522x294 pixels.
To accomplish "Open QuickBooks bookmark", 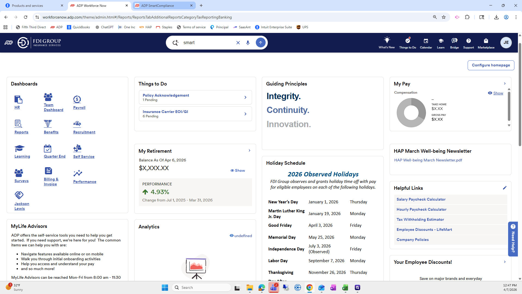I will coord(78,27).
